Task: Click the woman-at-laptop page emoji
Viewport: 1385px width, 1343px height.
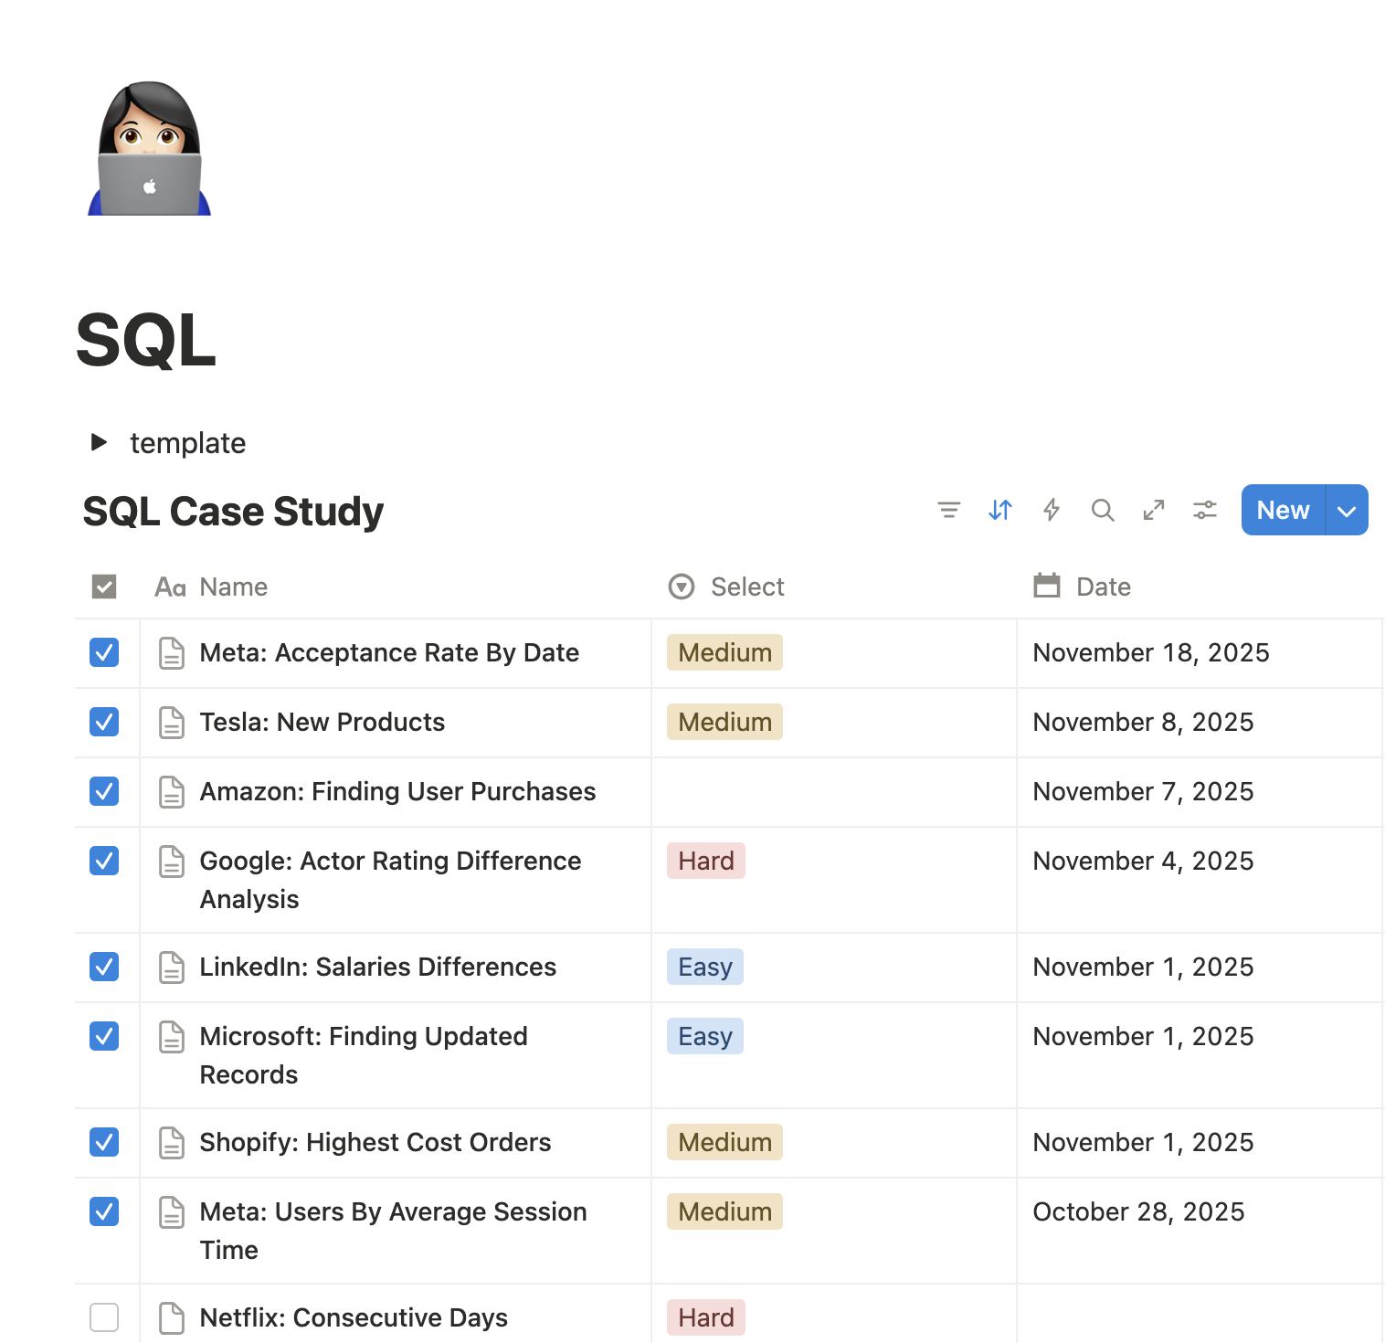Action: pyautogui.click(x=147, y=147)
